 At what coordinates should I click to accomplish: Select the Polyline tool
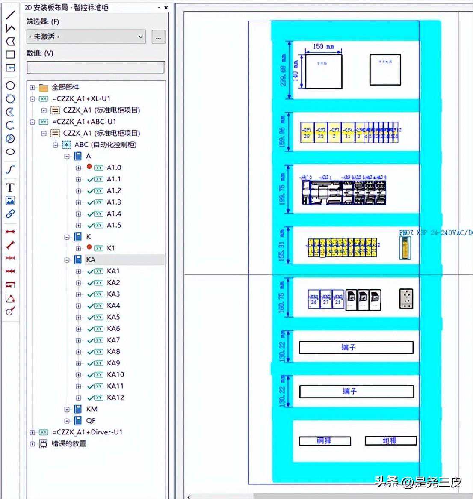point(10,28)
